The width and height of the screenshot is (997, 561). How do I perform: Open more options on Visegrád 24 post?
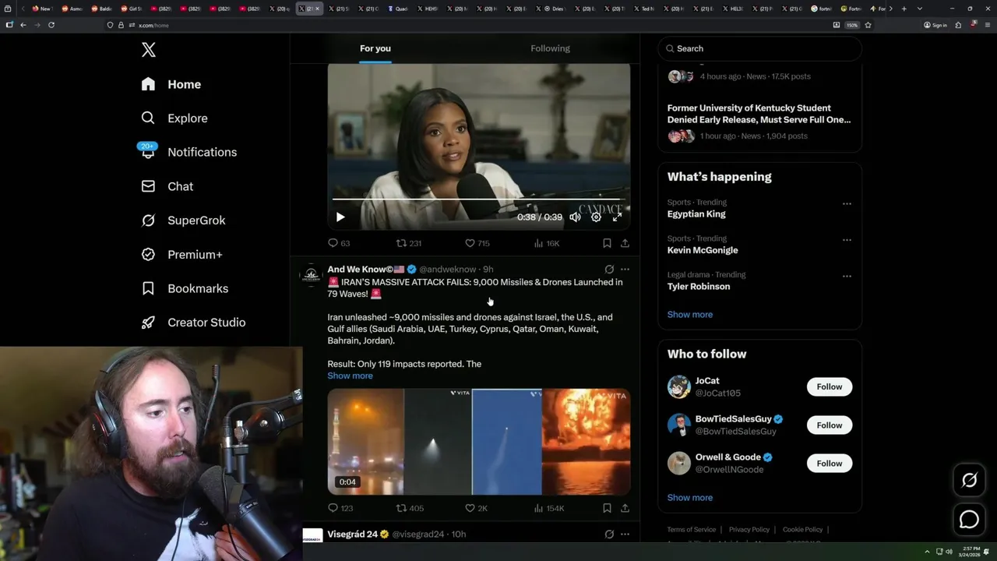(x=625, y=535)
